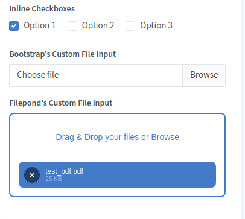This screenshot has width=245, height=219.
Task: Open the Choose file input field
Action: pos(96,75)
